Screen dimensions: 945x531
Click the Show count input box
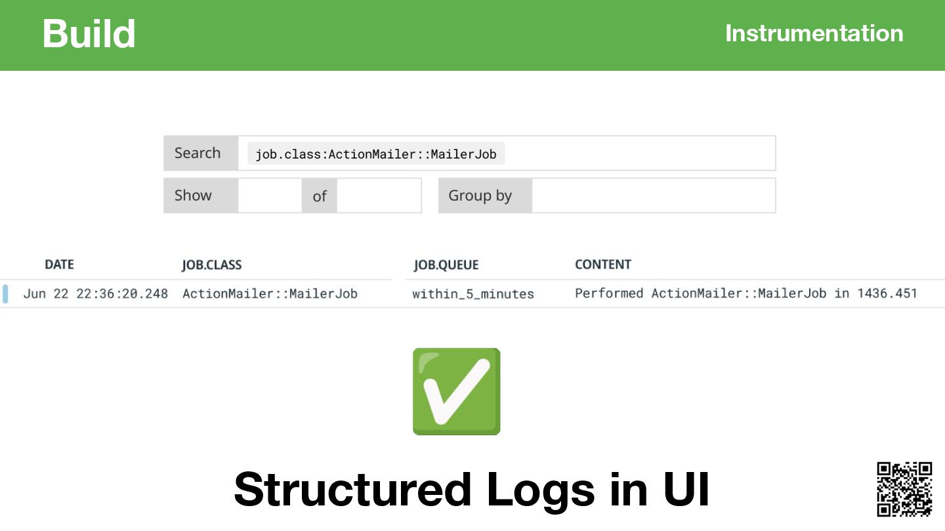pos(270,195)
